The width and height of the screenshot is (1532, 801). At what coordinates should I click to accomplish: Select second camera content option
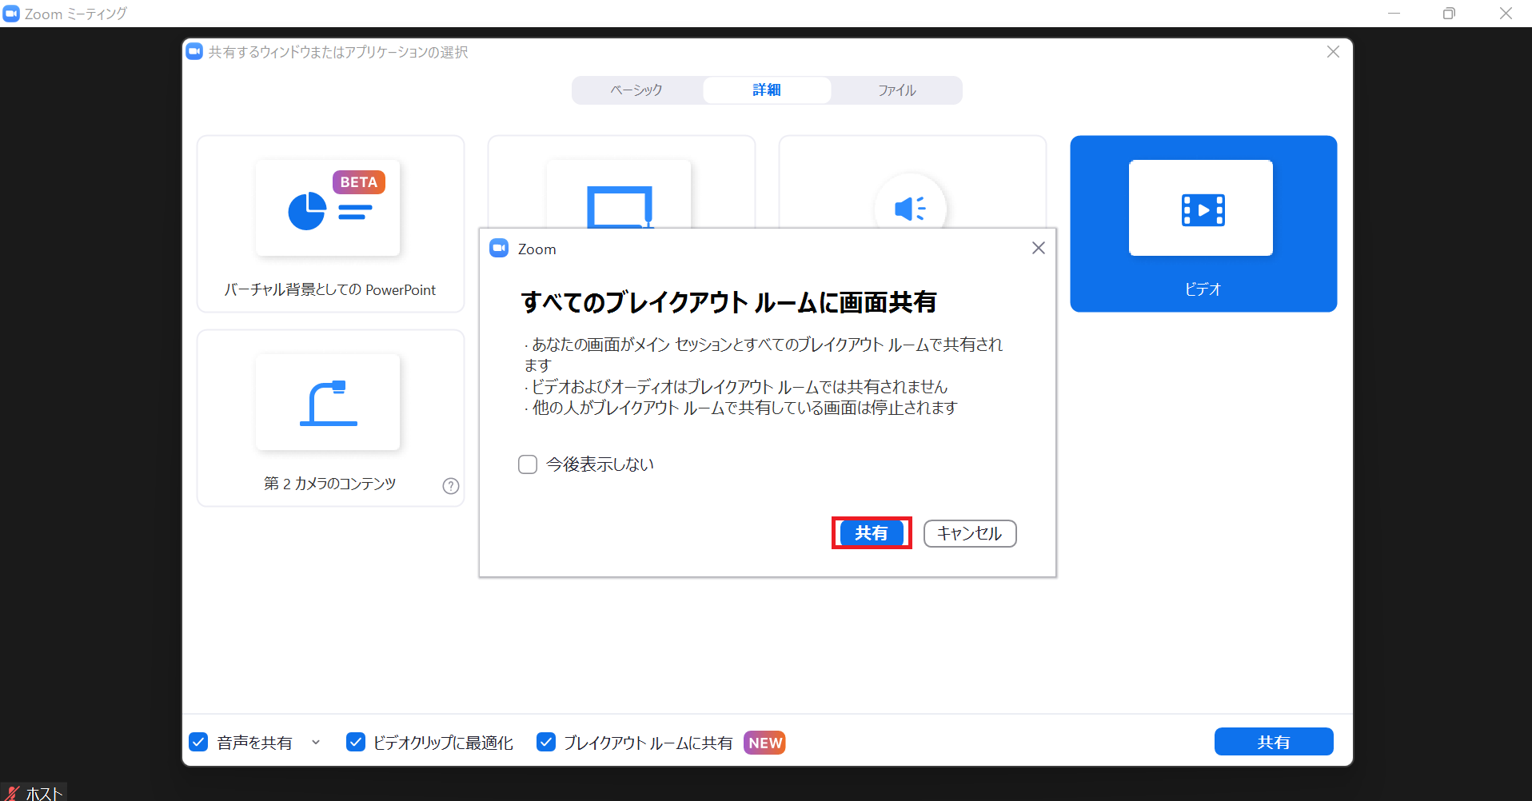click(x=329, y=417)
